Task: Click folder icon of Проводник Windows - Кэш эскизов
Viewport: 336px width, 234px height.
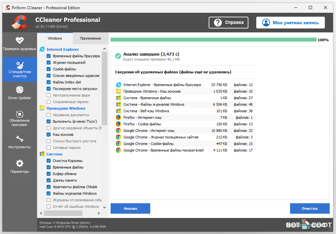Action: (x=118, y=91)
